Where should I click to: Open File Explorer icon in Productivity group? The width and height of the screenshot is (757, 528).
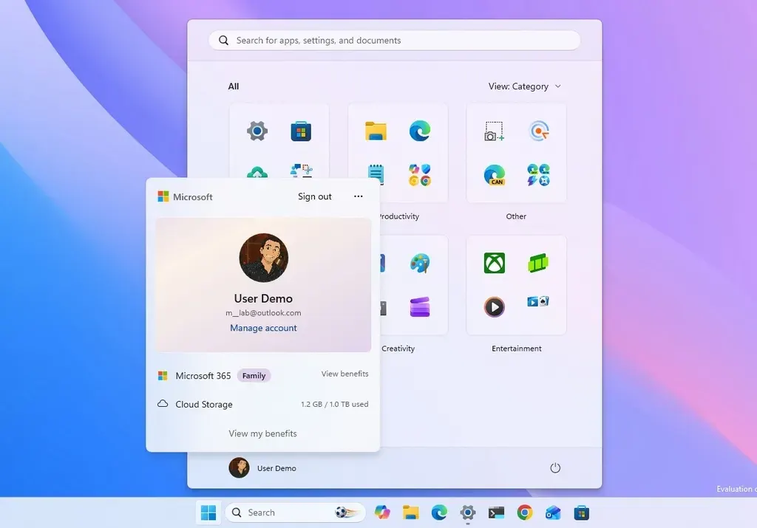tap(376, 131)
